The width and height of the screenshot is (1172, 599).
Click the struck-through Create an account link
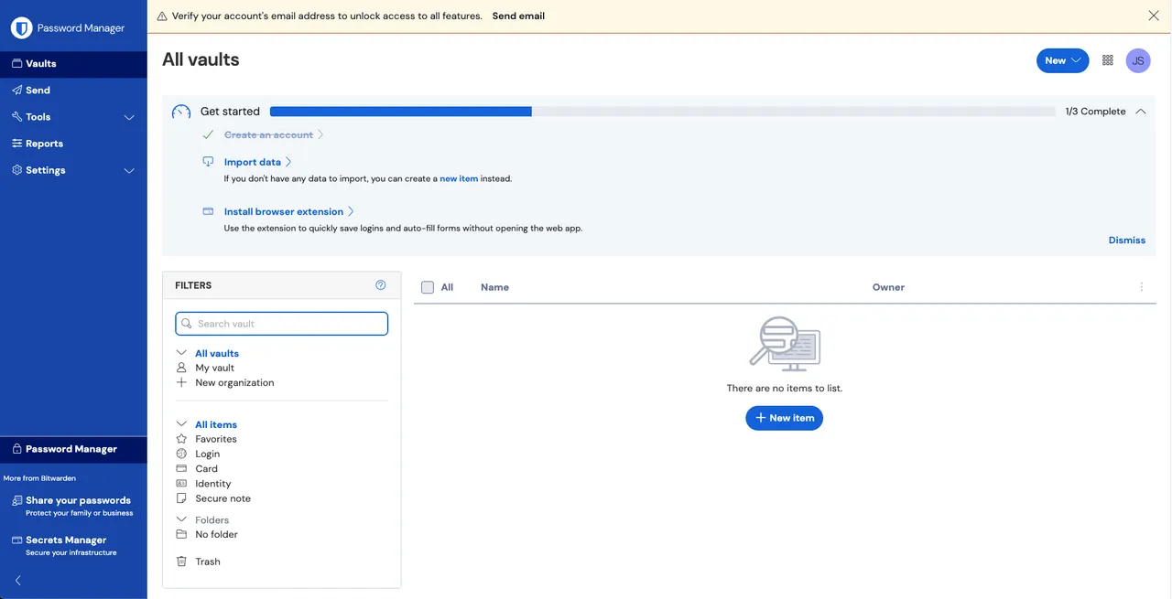tap(268, 134)
